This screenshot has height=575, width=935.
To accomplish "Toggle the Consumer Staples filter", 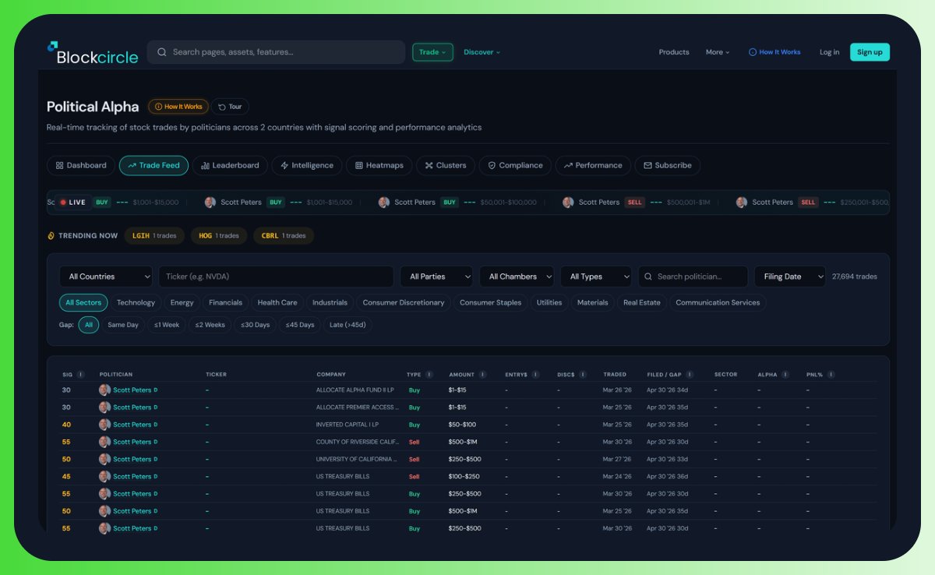I will coord(490,302).
